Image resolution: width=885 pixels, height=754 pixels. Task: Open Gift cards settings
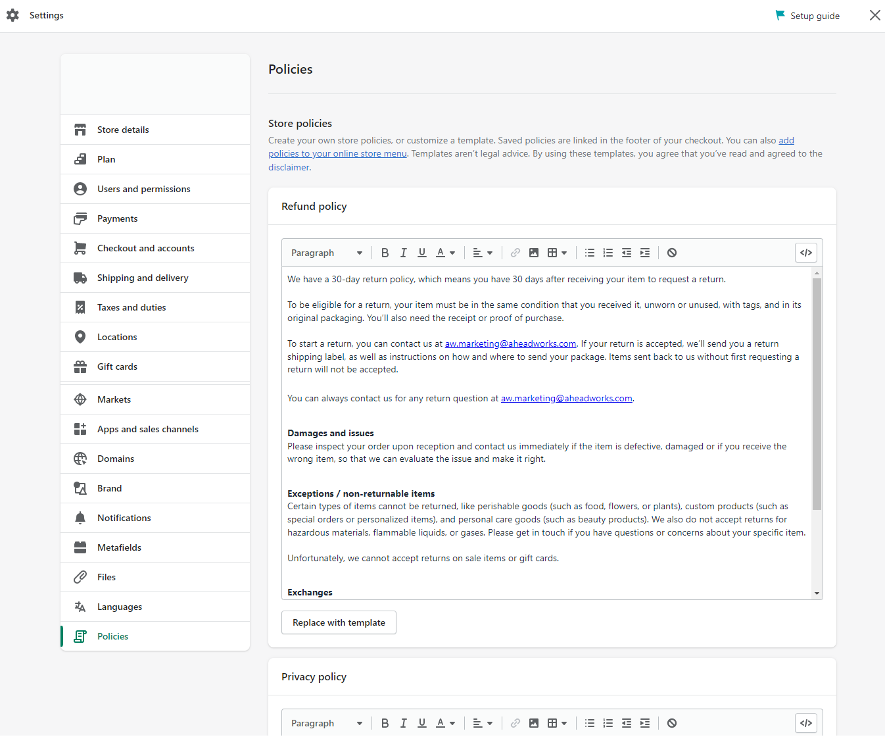[x=155, y=366]
